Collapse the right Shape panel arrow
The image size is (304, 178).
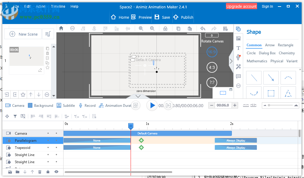click(231, 61)
